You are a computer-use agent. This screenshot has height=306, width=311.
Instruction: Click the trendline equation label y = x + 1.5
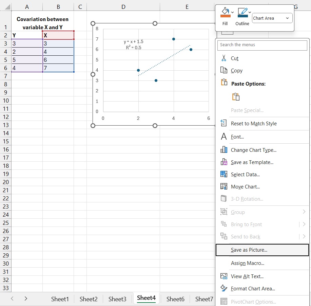click(x=134, y=42)
